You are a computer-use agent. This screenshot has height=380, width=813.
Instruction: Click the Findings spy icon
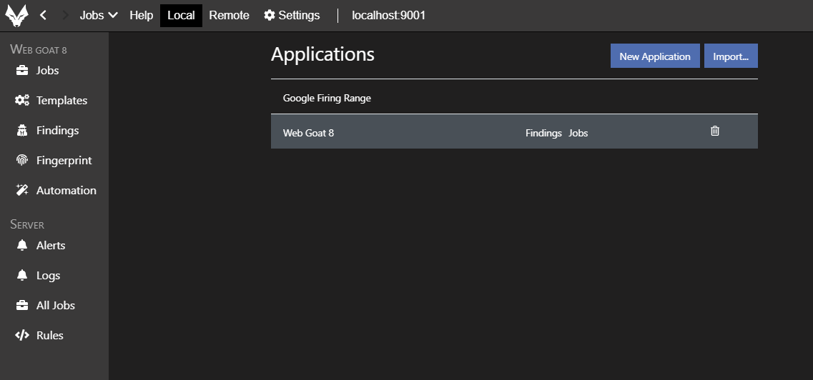click(x=21, y=131)
